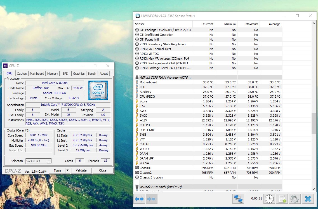
Task: Switch to the SPD tab
Action: (65, 74)
